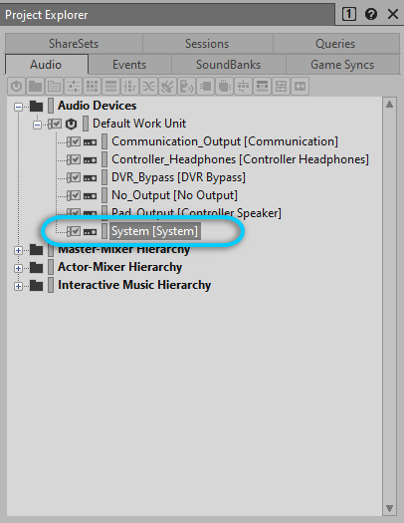Select Controller_Headphones device in the tree

(240, 159)
